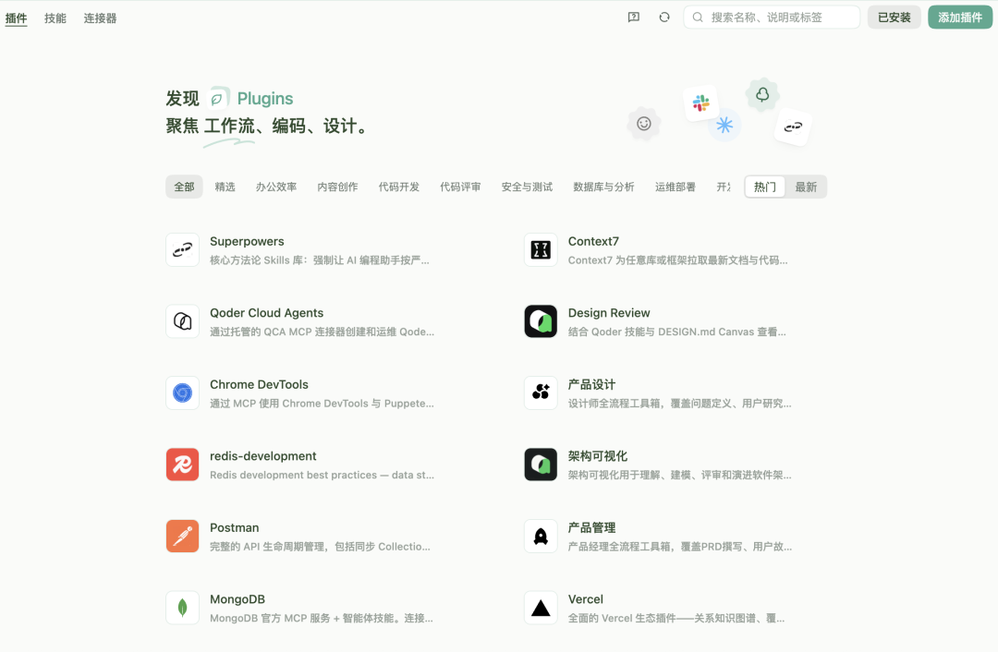
Task: Switch sorting to 最新
Action: (x=805, y=187)
